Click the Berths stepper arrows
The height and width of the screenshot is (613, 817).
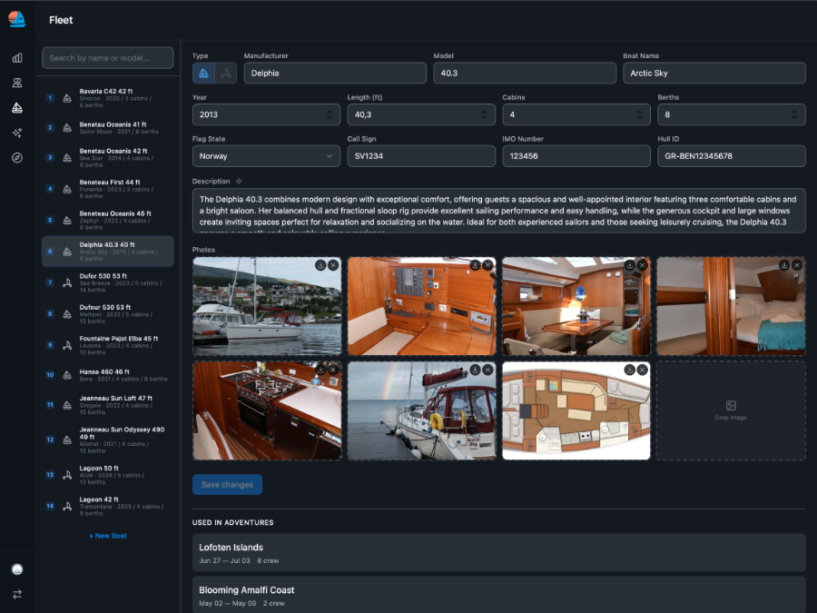coord(794,114)
